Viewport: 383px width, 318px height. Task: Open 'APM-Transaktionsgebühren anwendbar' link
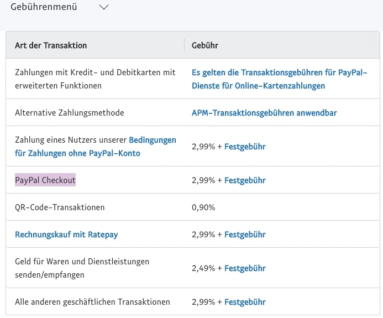tap(264, 113)
